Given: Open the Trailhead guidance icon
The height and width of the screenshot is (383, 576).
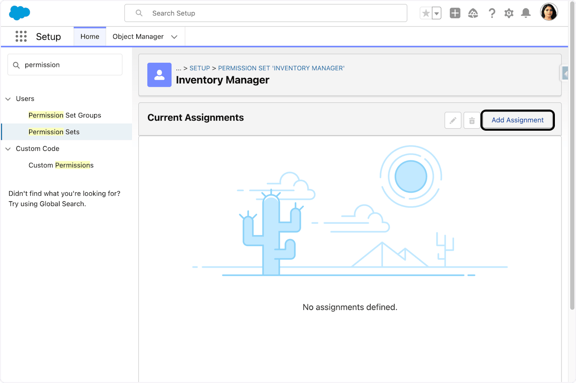Looking at the screenshot, I should point(473,13).
